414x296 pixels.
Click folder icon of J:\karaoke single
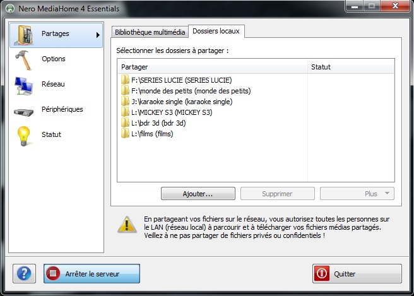coord(125,102)
